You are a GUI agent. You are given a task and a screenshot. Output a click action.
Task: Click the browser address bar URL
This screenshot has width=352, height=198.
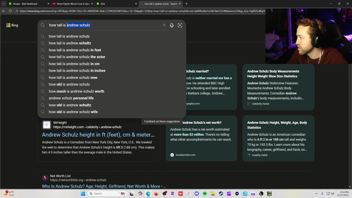[142, 11]
